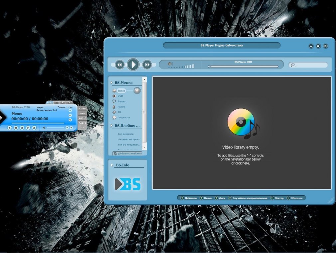Toggle Повтор in the library
Image resolution: width=336 pixels, height=253 pixels.
point(277,198)
